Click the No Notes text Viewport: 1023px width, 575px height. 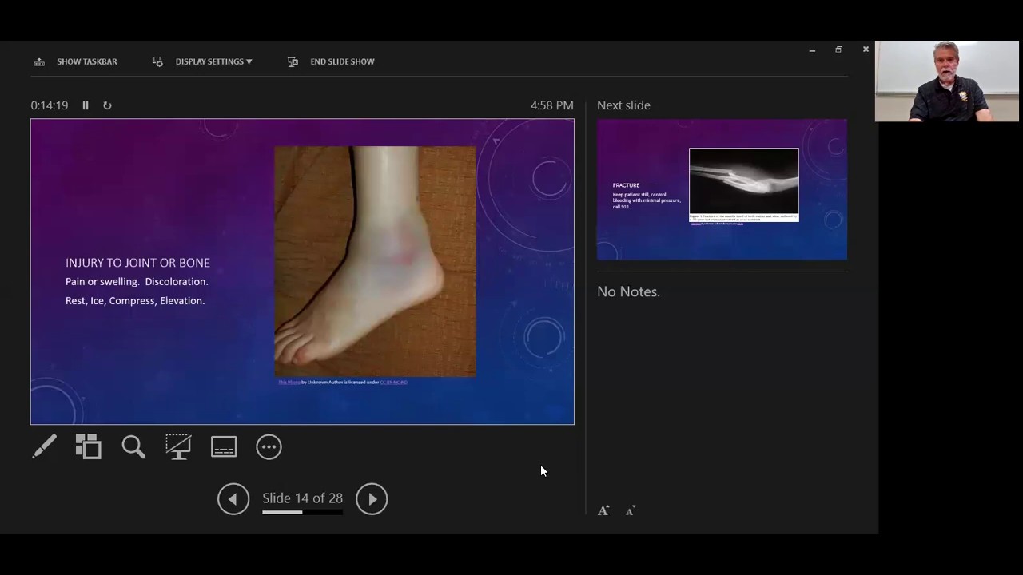click(628, 291)
